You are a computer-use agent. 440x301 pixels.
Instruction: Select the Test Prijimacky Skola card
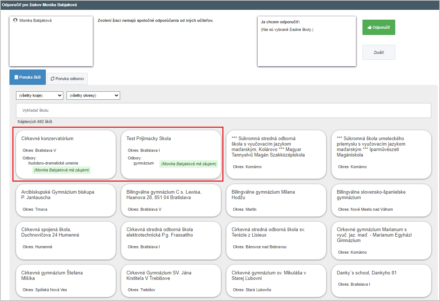tap(171, 154)
